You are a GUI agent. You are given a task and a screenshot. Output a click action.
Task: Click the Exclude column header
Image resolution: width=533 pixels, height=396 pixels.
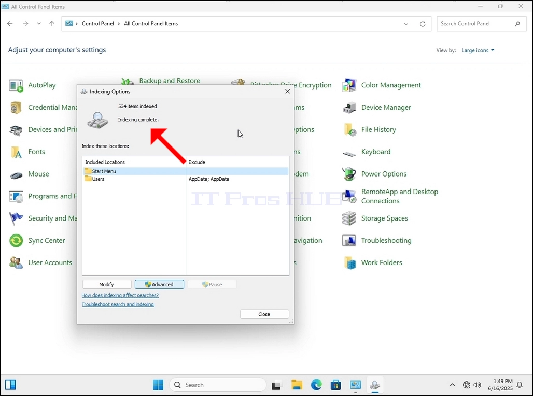coord(237,162)
